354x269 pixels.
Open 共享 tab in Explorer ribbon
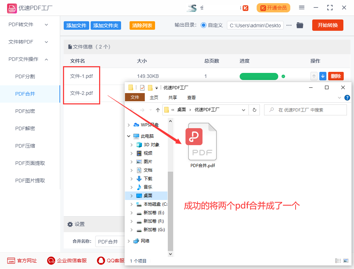point(173,97)
